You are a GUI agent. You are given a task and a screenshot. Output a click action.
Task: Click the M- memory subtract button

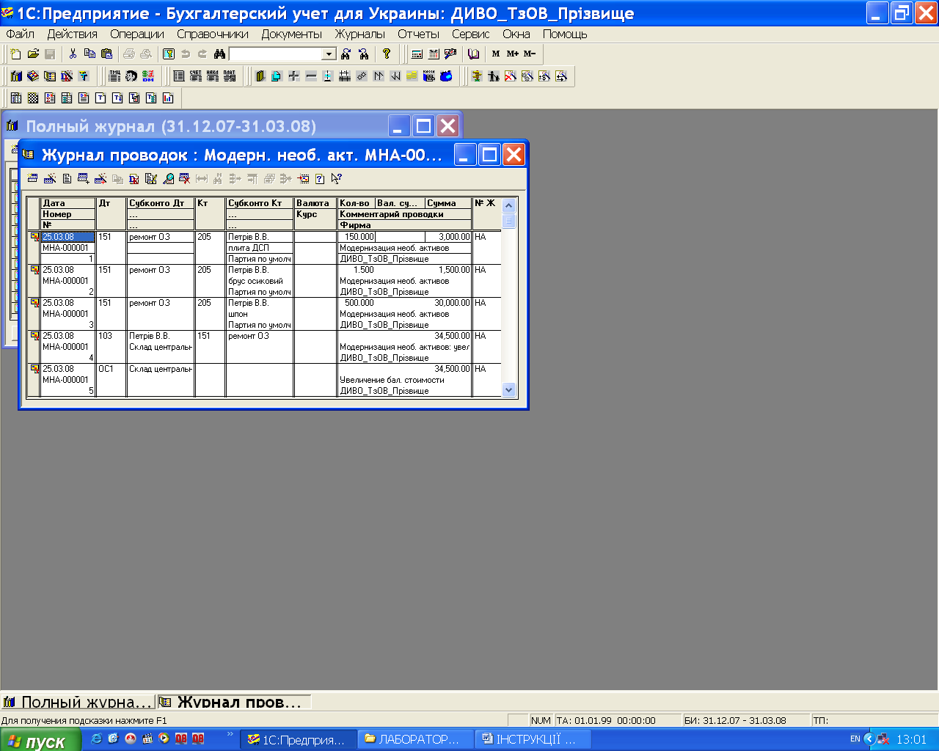(530, 54)
